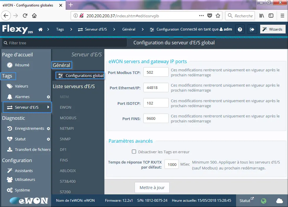Viewport: 288px width, 207px height.
Task: Open FINS server entry
Action: pos(64,160)
